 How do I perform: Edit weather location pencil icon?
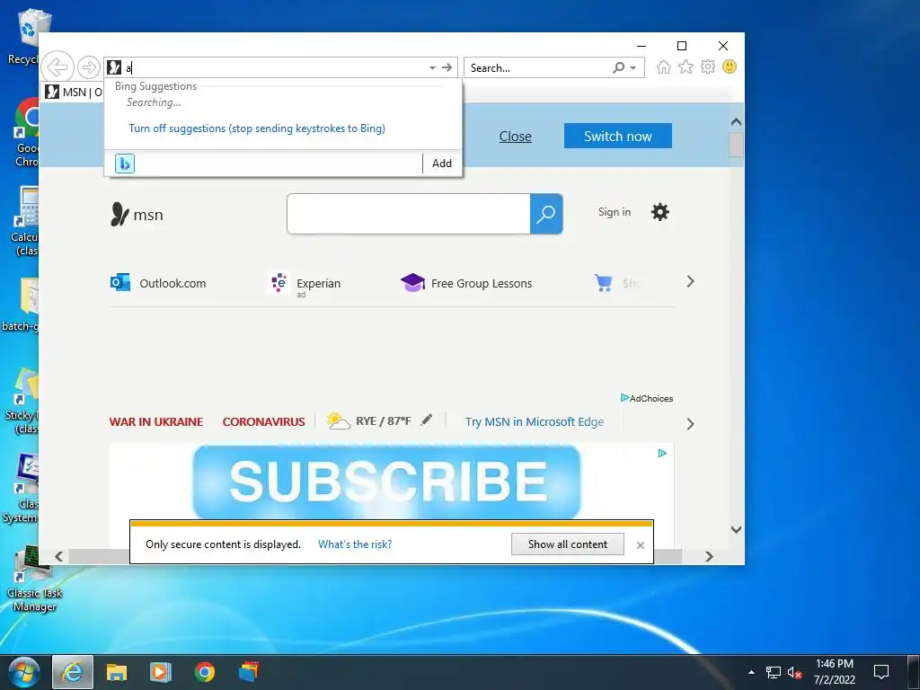[427, 420]
